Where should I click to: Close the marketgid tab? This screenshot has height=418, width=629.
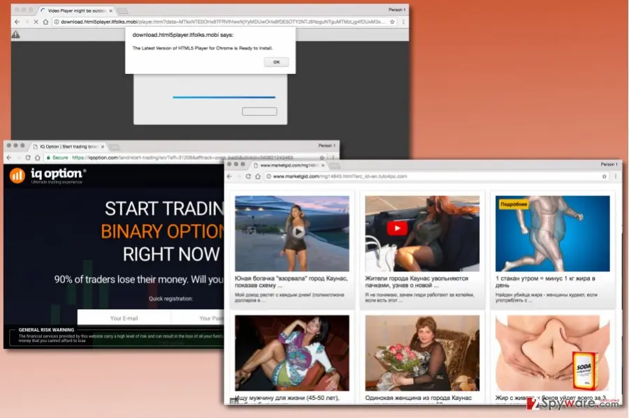[323, 165]
